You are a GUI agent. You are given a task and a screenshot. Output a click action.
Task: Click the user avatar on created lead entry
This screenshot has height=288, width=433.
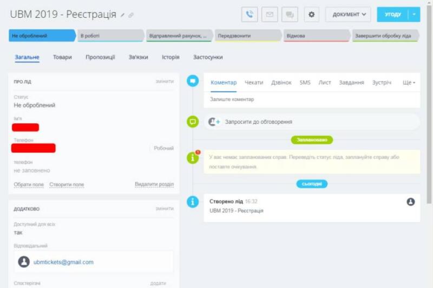[x=410, y=202]
